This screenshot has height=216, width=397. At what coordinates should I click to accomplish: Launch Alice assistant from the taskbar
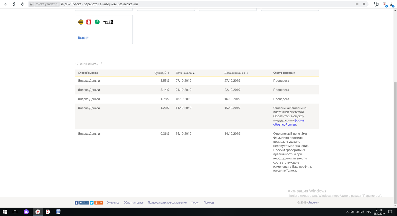26,212
